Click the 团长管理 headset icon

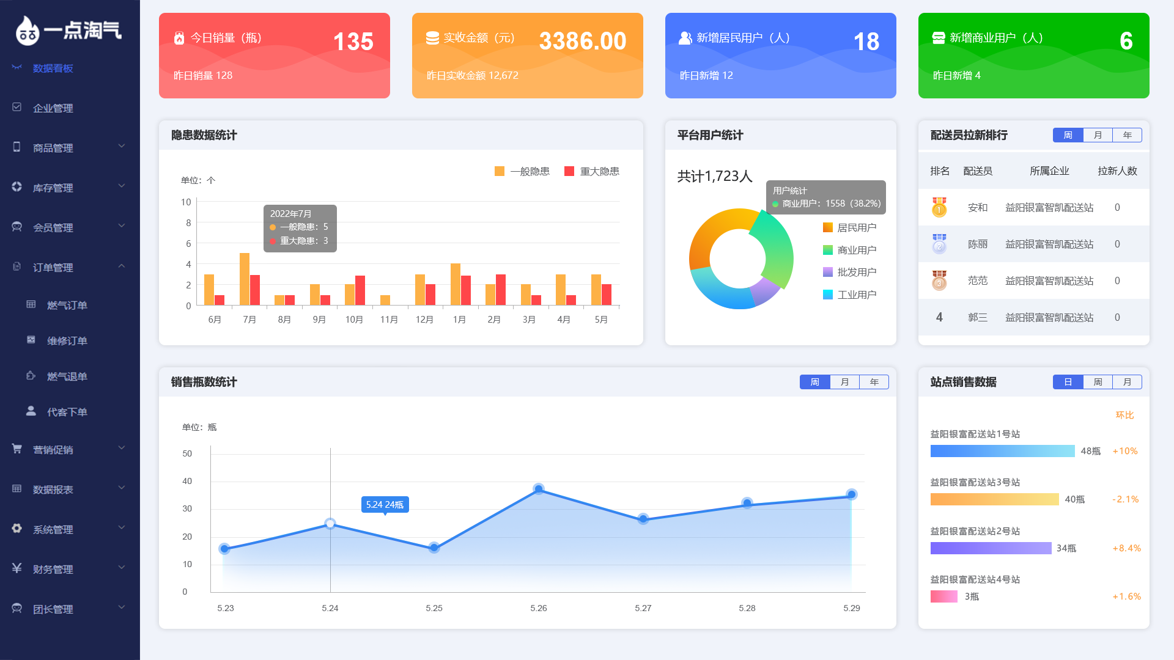point(17,608)
